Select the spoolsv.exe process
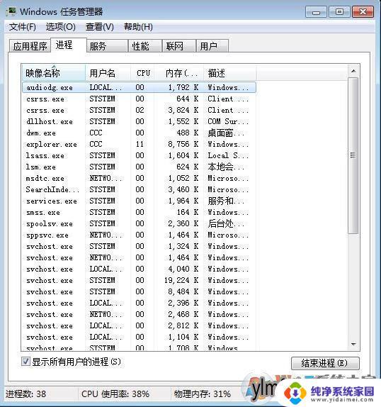The width and height of the screenshot is (381, 407). (x=139, y=223)
